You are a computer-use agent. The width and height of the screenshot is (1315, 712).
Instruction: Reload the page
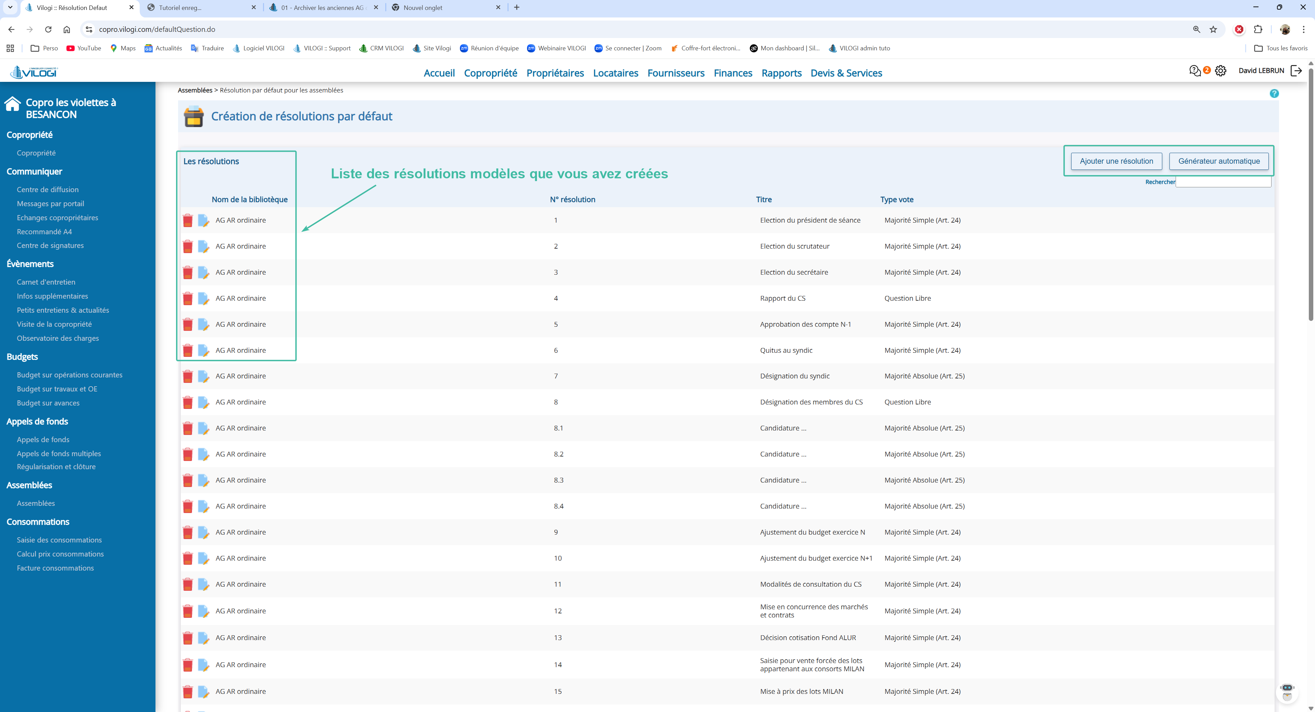48,29
